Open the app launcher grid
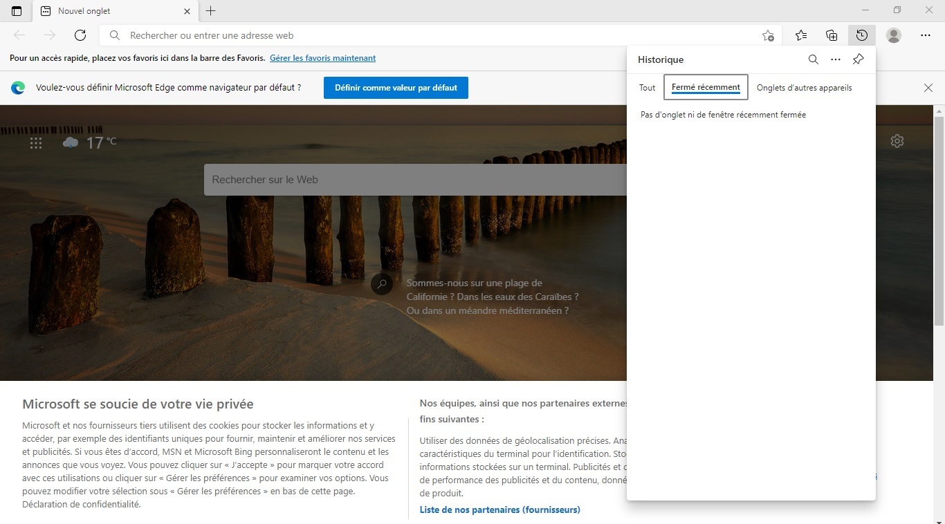The height and width of the screenshot is (524, 945). 36,143
